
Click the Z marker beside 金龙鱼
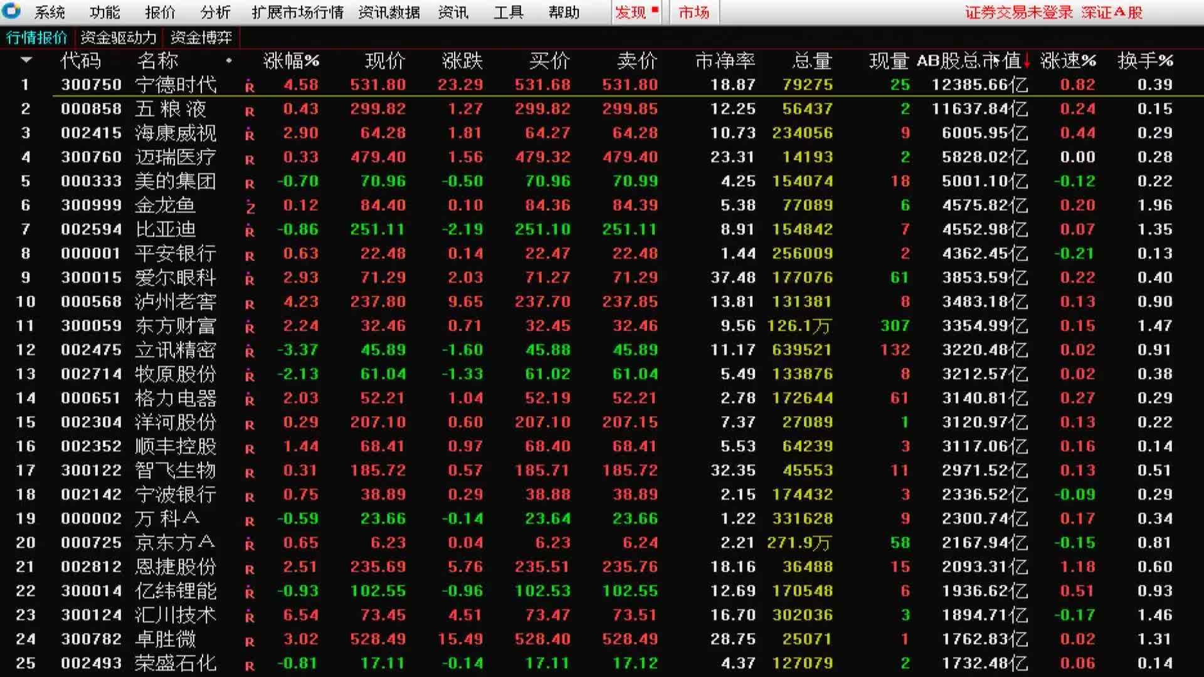250,207
